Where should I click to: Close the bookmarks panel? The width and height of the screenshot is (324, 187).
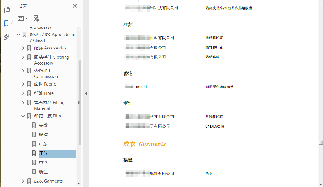click(75, 6)
